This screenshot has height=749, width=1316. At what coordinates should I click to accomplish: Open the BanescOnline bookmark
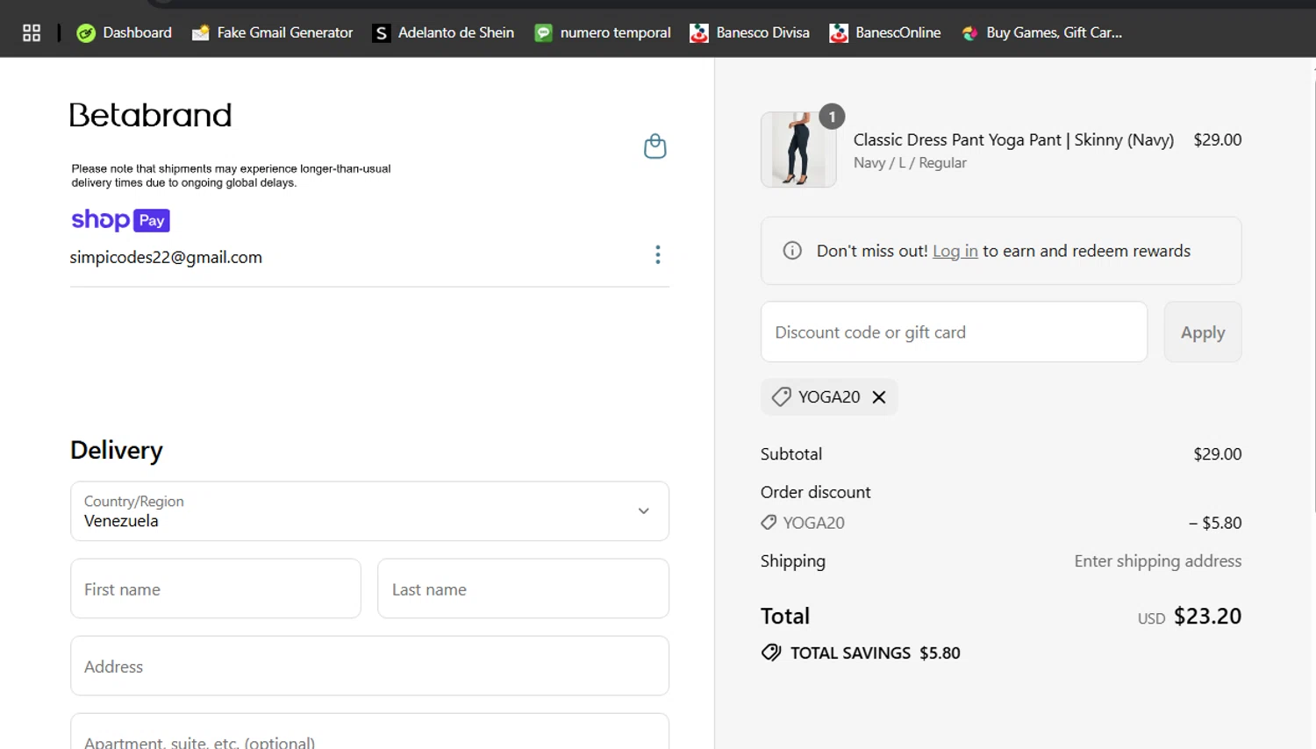pyautogui.click(x=885, y=32)
